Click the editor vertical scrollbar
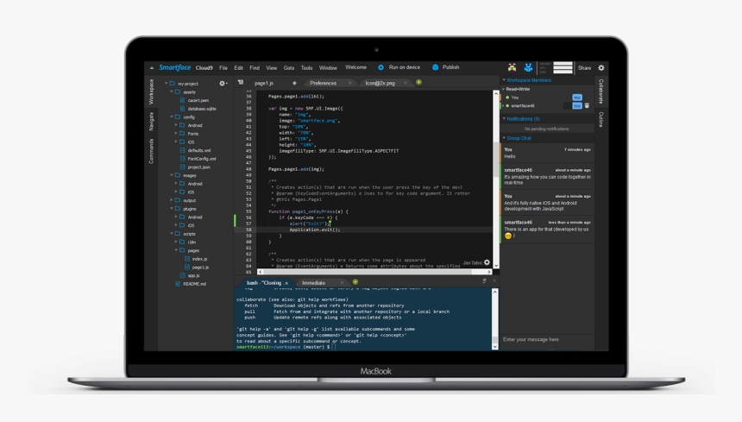The width and height of the screenshot is (742, 422). pos(496,180)
